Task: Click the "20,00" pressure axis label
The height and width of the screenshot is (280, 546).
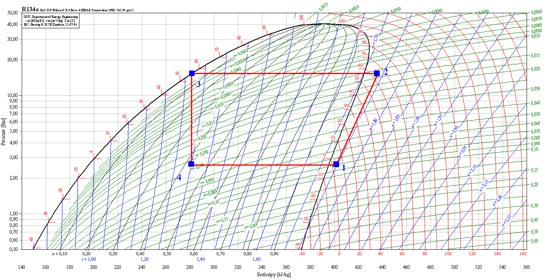Action: (x=12, y=60)
